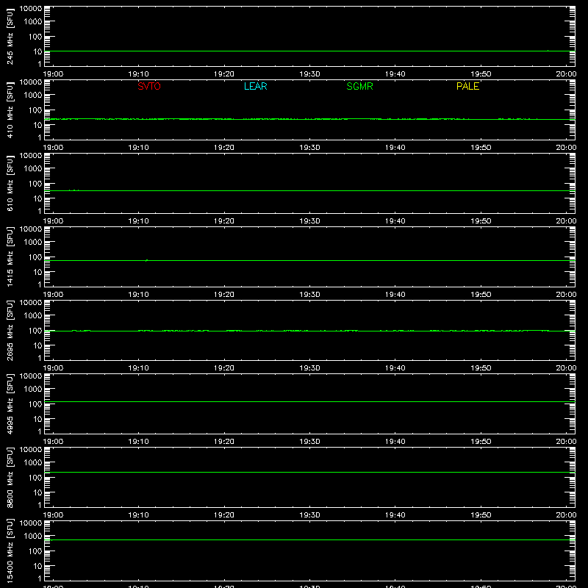588x588 pixels.
Task: Select the '245 MHz [SFU]' axis title
Action: point(10,36)
